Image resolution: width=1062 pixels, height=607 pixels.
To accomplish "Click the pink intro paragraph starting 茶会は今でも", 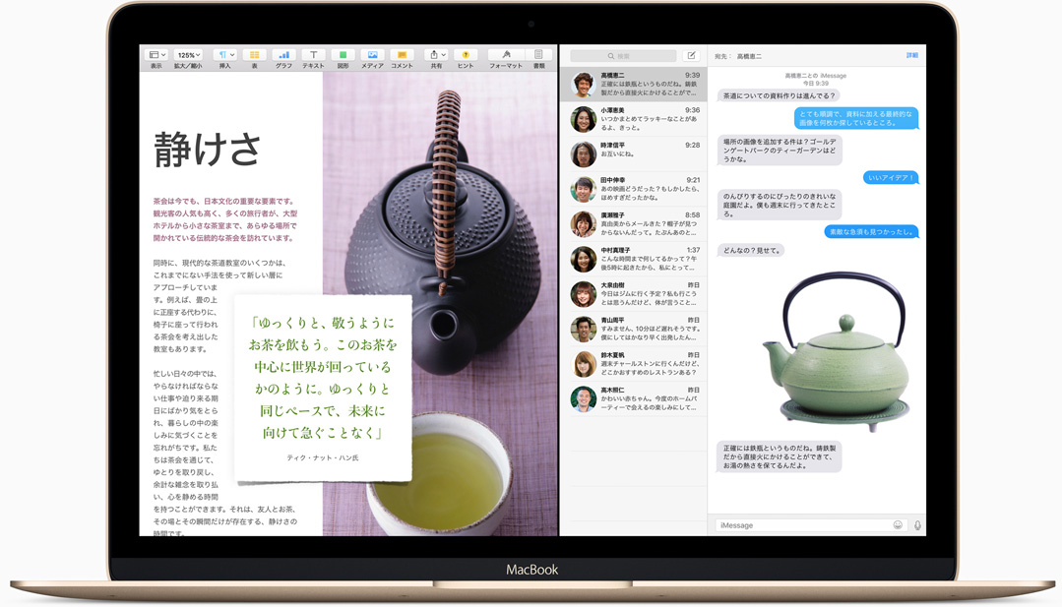I will [x=224, y=219].
